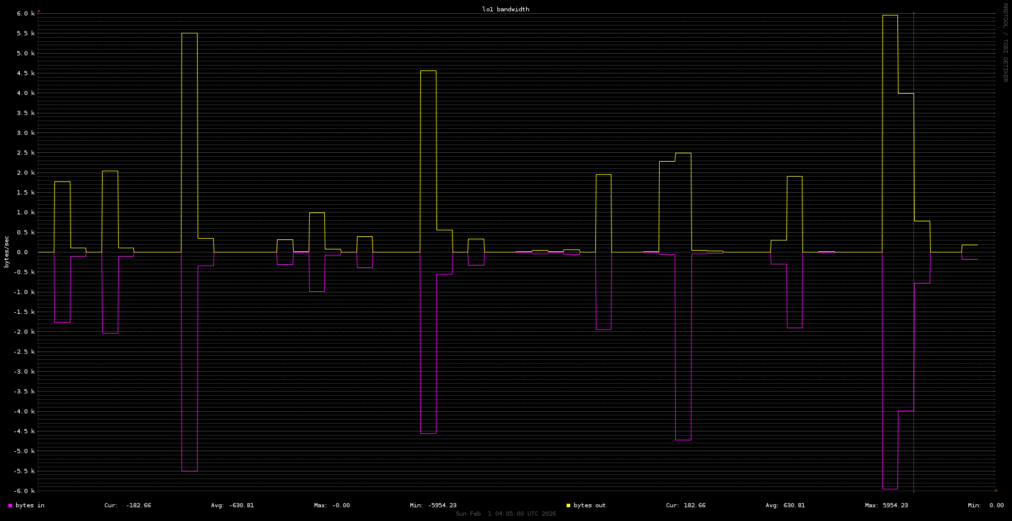The image size is (1012, 521).
Task: Click the "bytes/sec" vertical axis label
Action: tap(7, 251)
